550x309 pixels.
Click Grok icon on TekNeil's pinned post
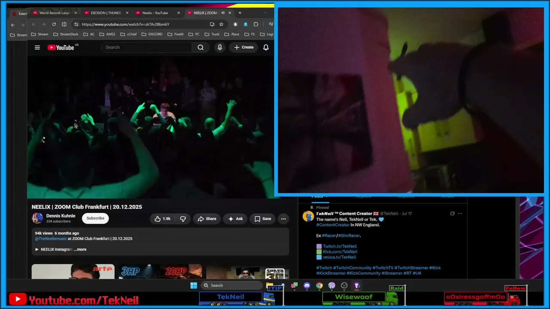pos(452,213)
